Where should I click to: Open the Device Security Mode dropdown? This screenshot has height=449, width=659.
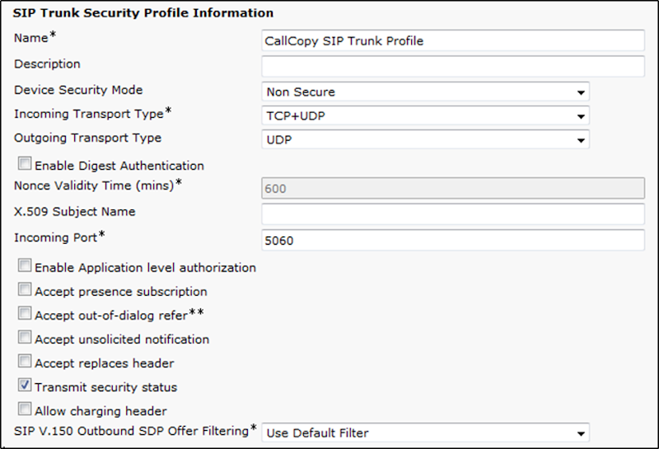[x=425, y=91]
